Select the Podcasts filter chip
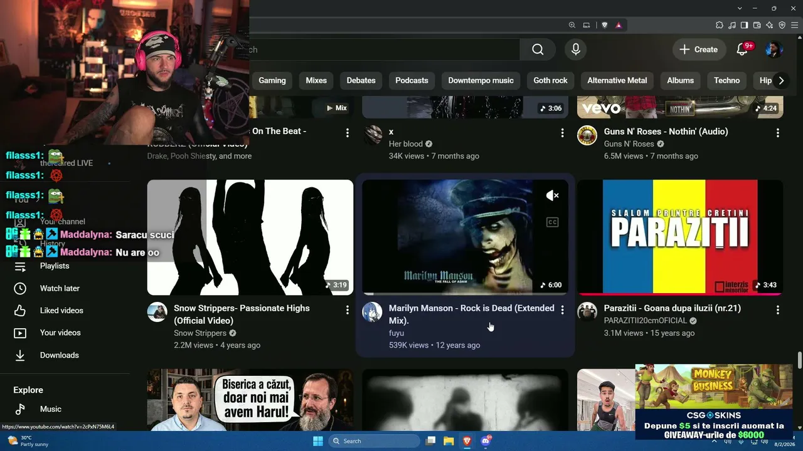Viewport: 803px width, 451px height. pyautogui.click(x=412, y=80)
